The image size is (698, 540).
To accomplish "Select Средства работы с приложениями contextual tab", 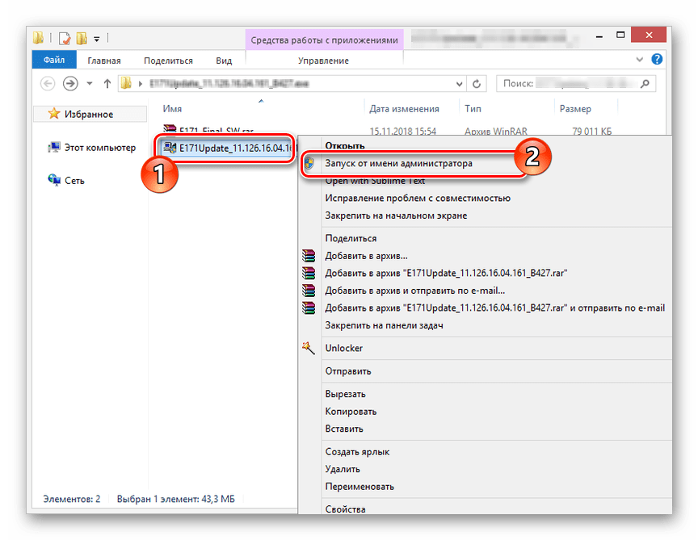I will click(x=324, y=40).
